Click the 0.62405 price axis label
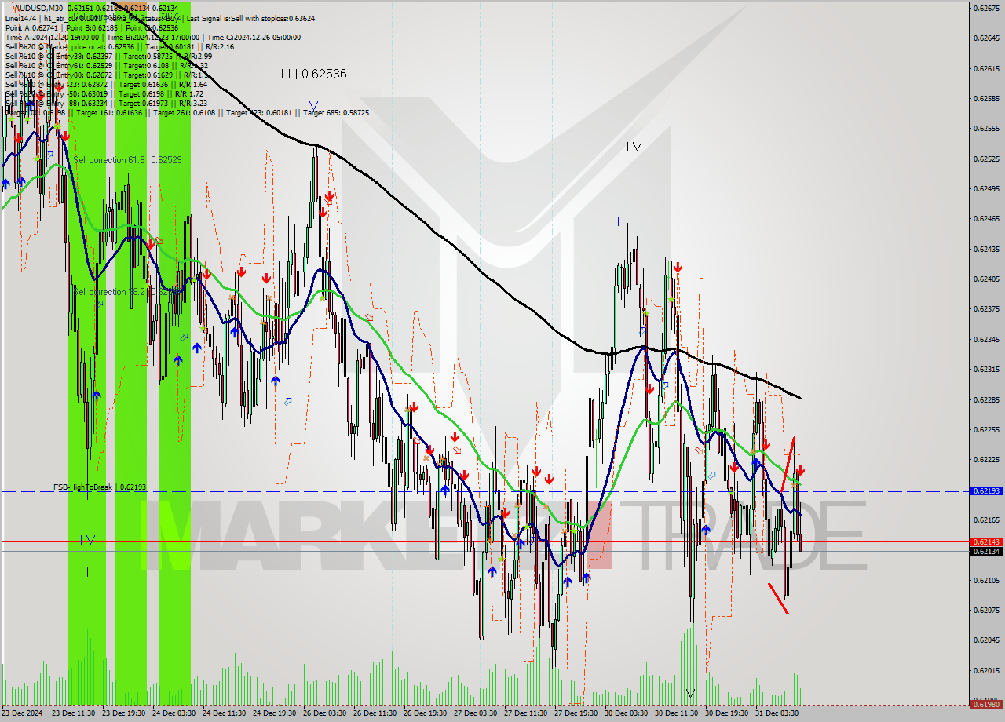1005x722 pixels. (985, 279)
